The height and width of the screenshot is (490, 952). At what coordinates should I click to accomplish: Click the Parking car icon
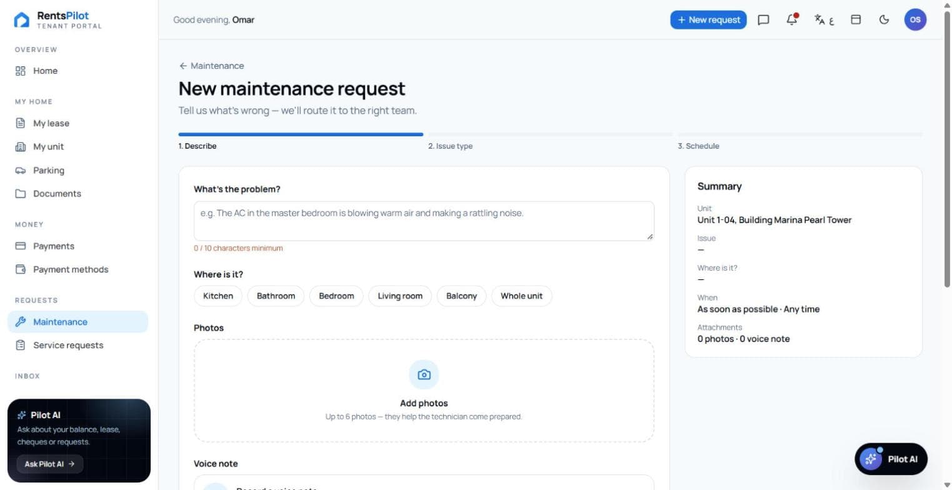click(21, 171)
